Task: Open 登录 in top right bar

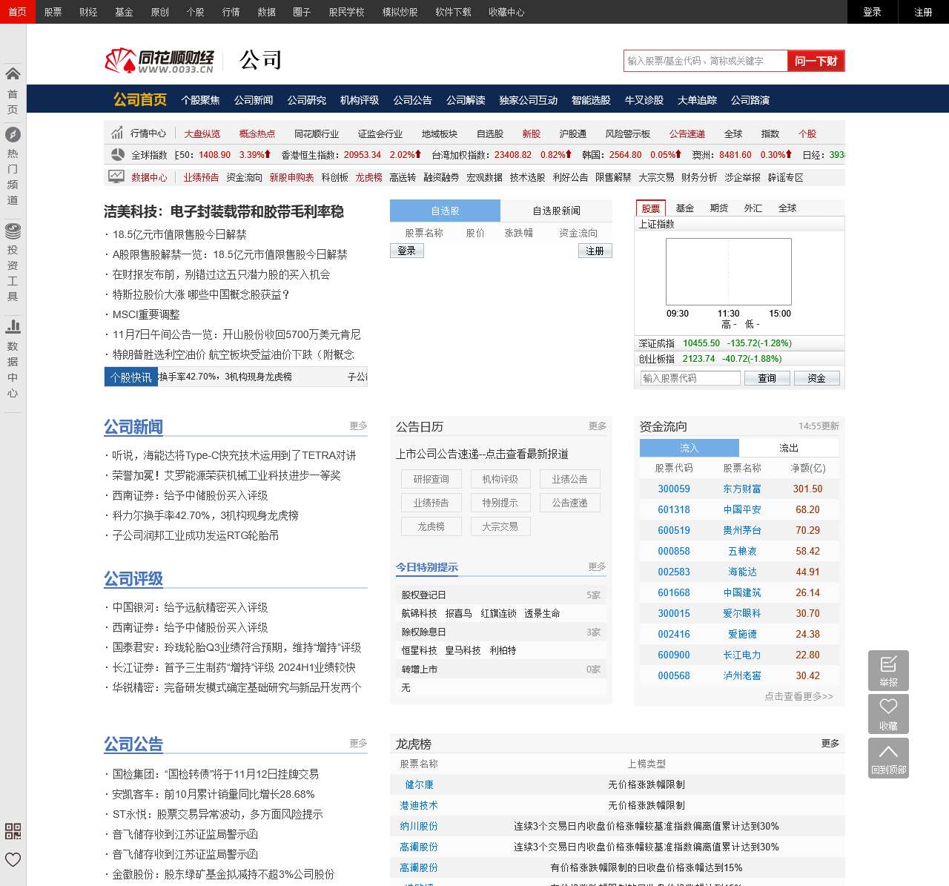Action: (x=872, y=12)
